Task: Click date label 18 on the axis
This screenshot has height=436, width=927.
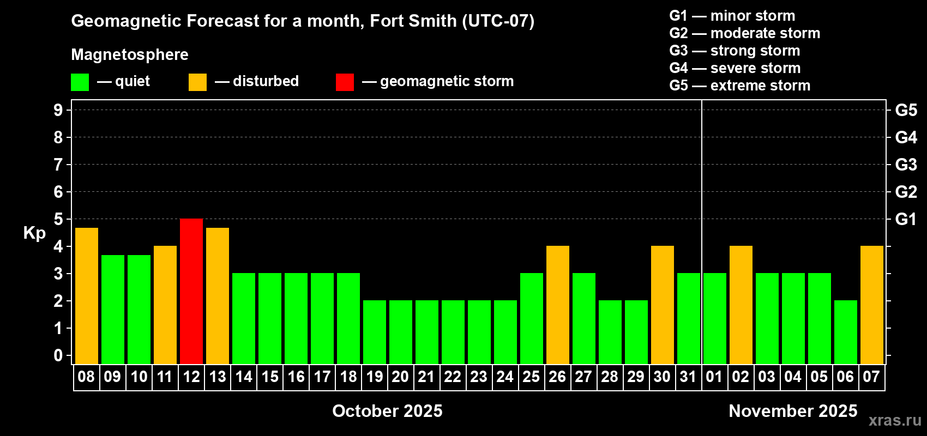Action: (x=348, y=377)
